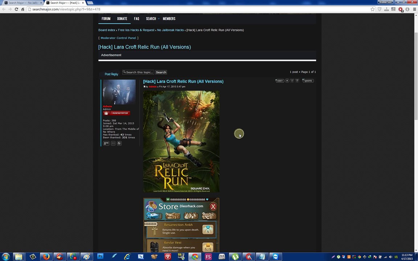Send private message via PM icon

[106, 143]
